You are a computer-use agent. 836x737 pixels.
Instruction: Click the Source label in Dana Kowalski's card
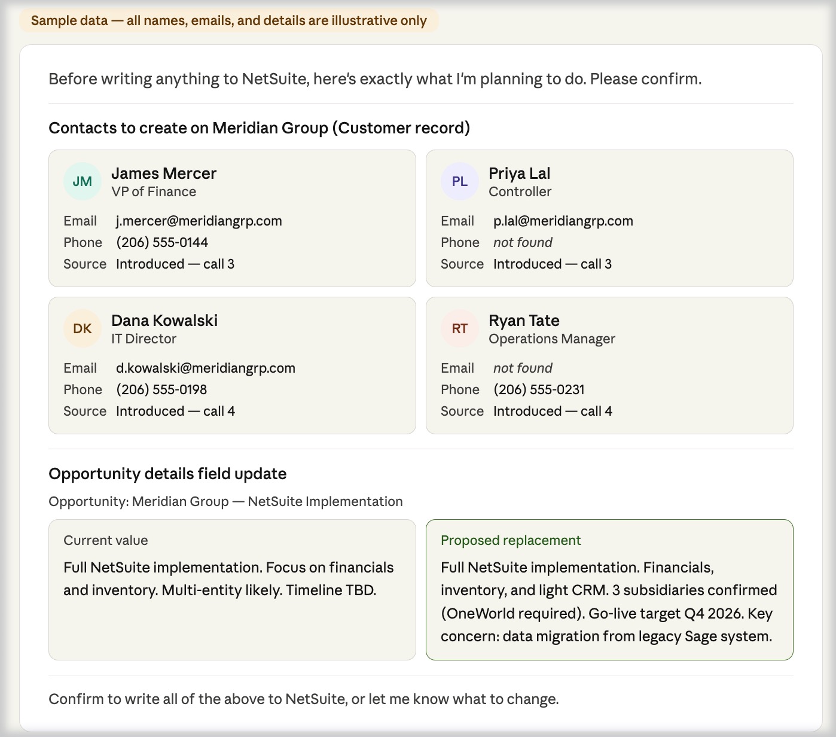pos(85,411)
